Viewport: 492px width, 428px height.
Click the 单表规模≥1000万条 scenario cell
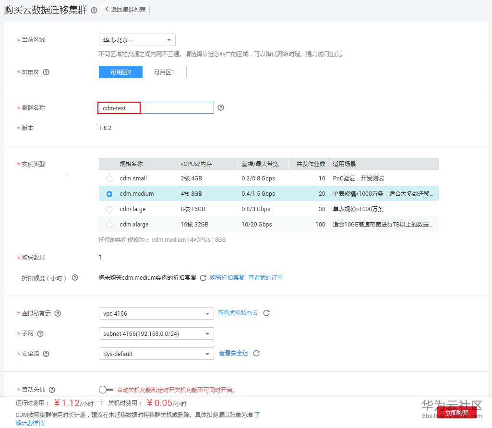tap(358, 209)
